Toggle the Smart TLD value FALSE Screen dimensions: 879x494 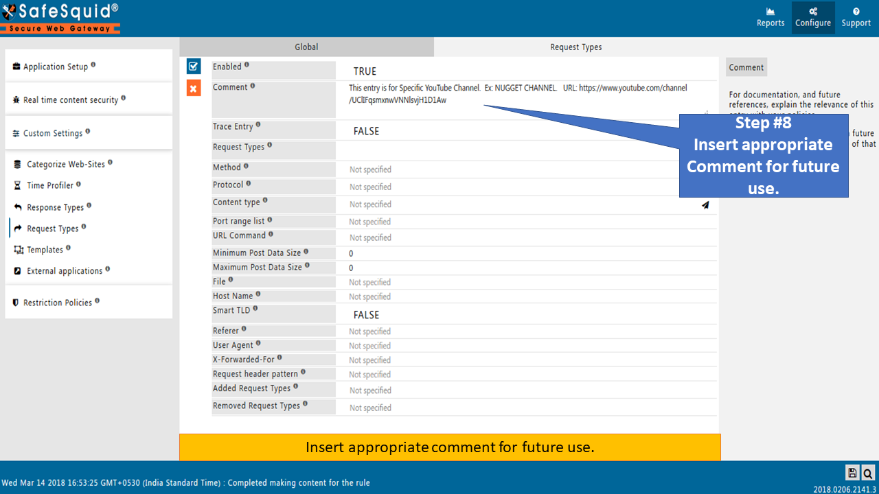[x=366, y=315]
